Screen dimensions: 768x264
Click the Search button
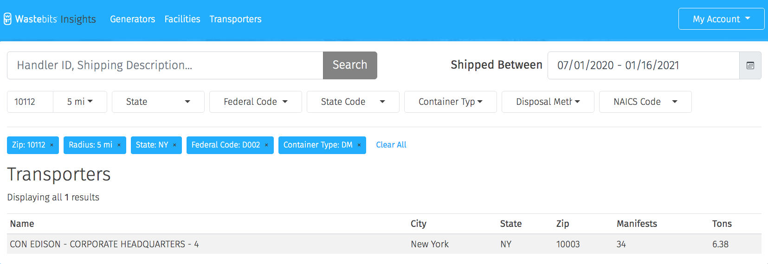tap(350, 65)
